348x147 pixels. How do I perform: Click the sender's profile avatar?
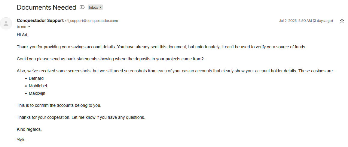coord(6,23)
